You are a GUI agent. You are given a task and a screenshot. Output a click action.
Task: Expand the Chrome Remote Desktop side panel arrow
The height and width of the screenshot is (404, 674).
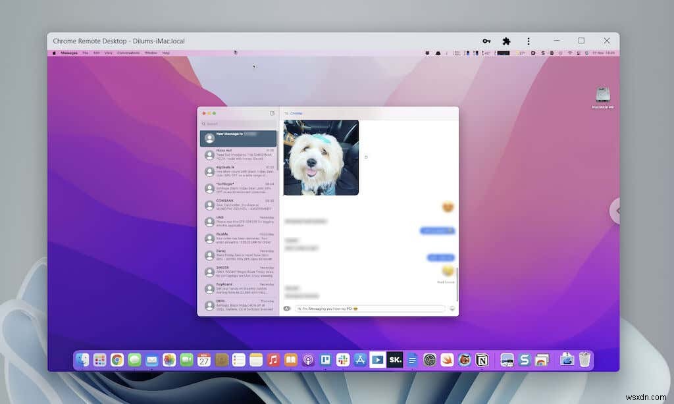616,211
